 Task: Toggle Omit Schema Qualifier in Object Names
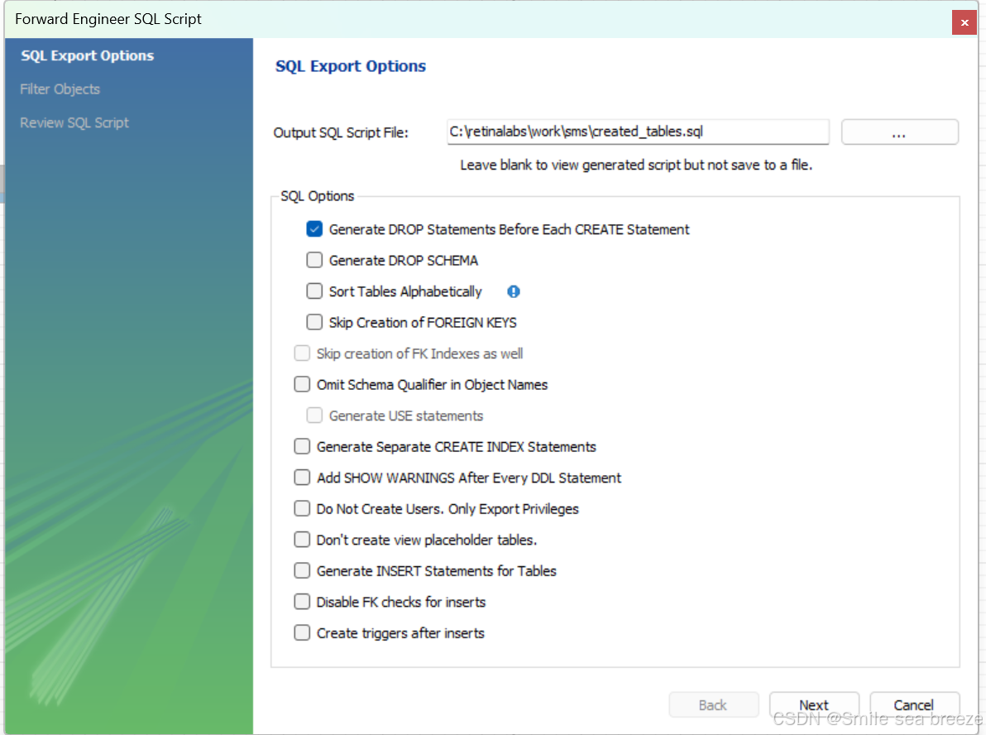(302, 384)
